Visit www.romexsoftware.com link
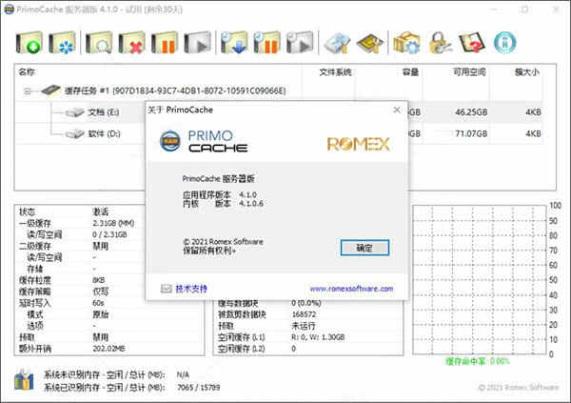The image size is (571, 403). click(351, 289)
